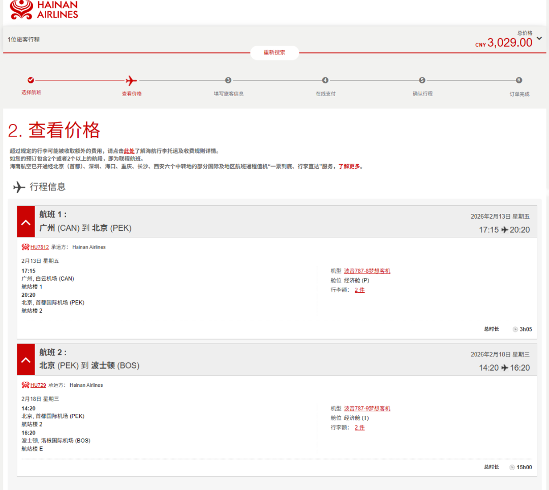Click the Hainan Airlines logo
The height and width of the screenshot is (490, 549).
pos(44,10)
